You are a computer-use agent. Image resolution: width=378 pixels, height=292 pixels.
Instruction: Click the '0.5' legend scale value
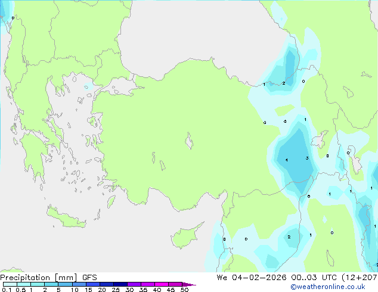(x=21, y=290)
